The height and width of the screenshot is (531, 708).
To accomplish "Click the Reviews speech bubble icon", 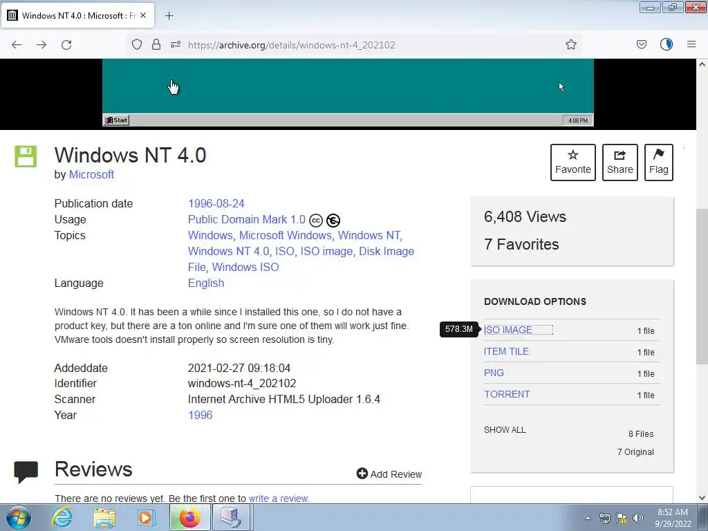I will (26, 472).
